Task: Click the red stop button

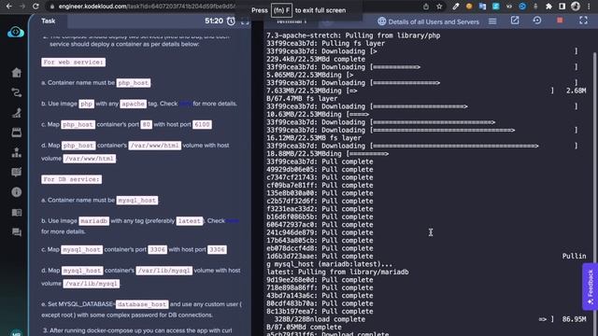Action: (560, 21)
